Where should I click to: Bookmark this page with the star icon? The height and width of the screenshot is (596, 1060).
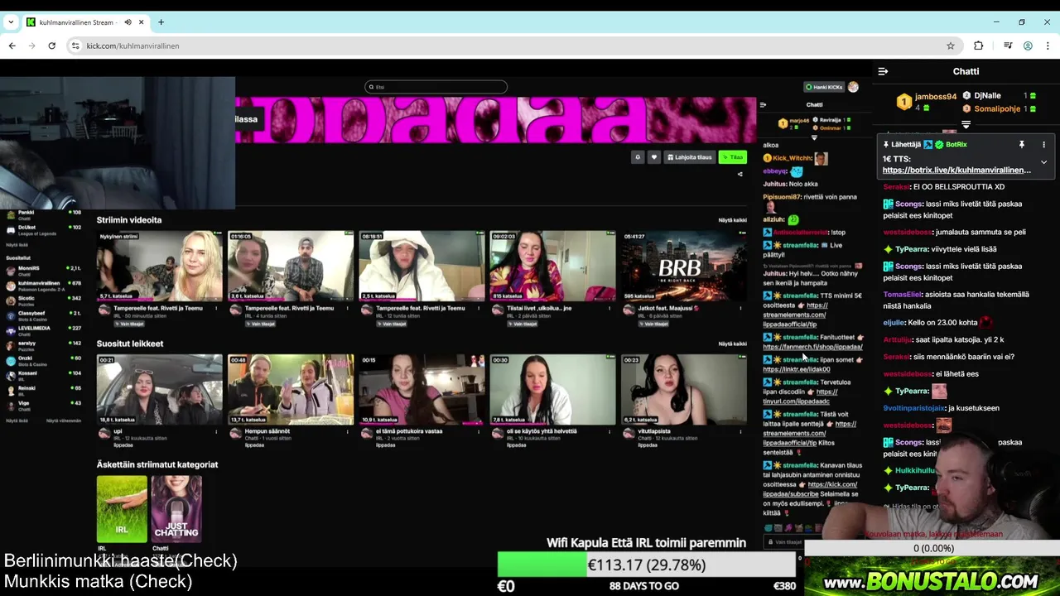coord(951,46)
